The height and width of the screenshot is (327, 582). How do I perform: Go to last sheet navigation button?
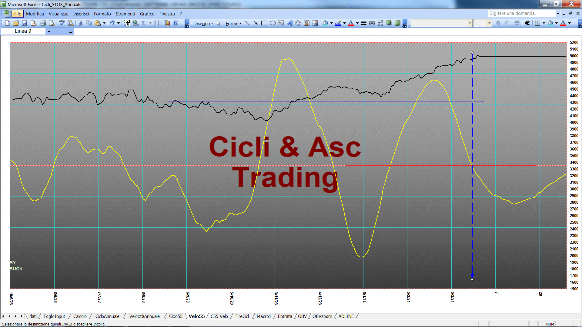(x=22, y=316)
